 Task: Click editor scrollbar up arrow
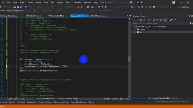pyautogui.click(x=129, y=22)
